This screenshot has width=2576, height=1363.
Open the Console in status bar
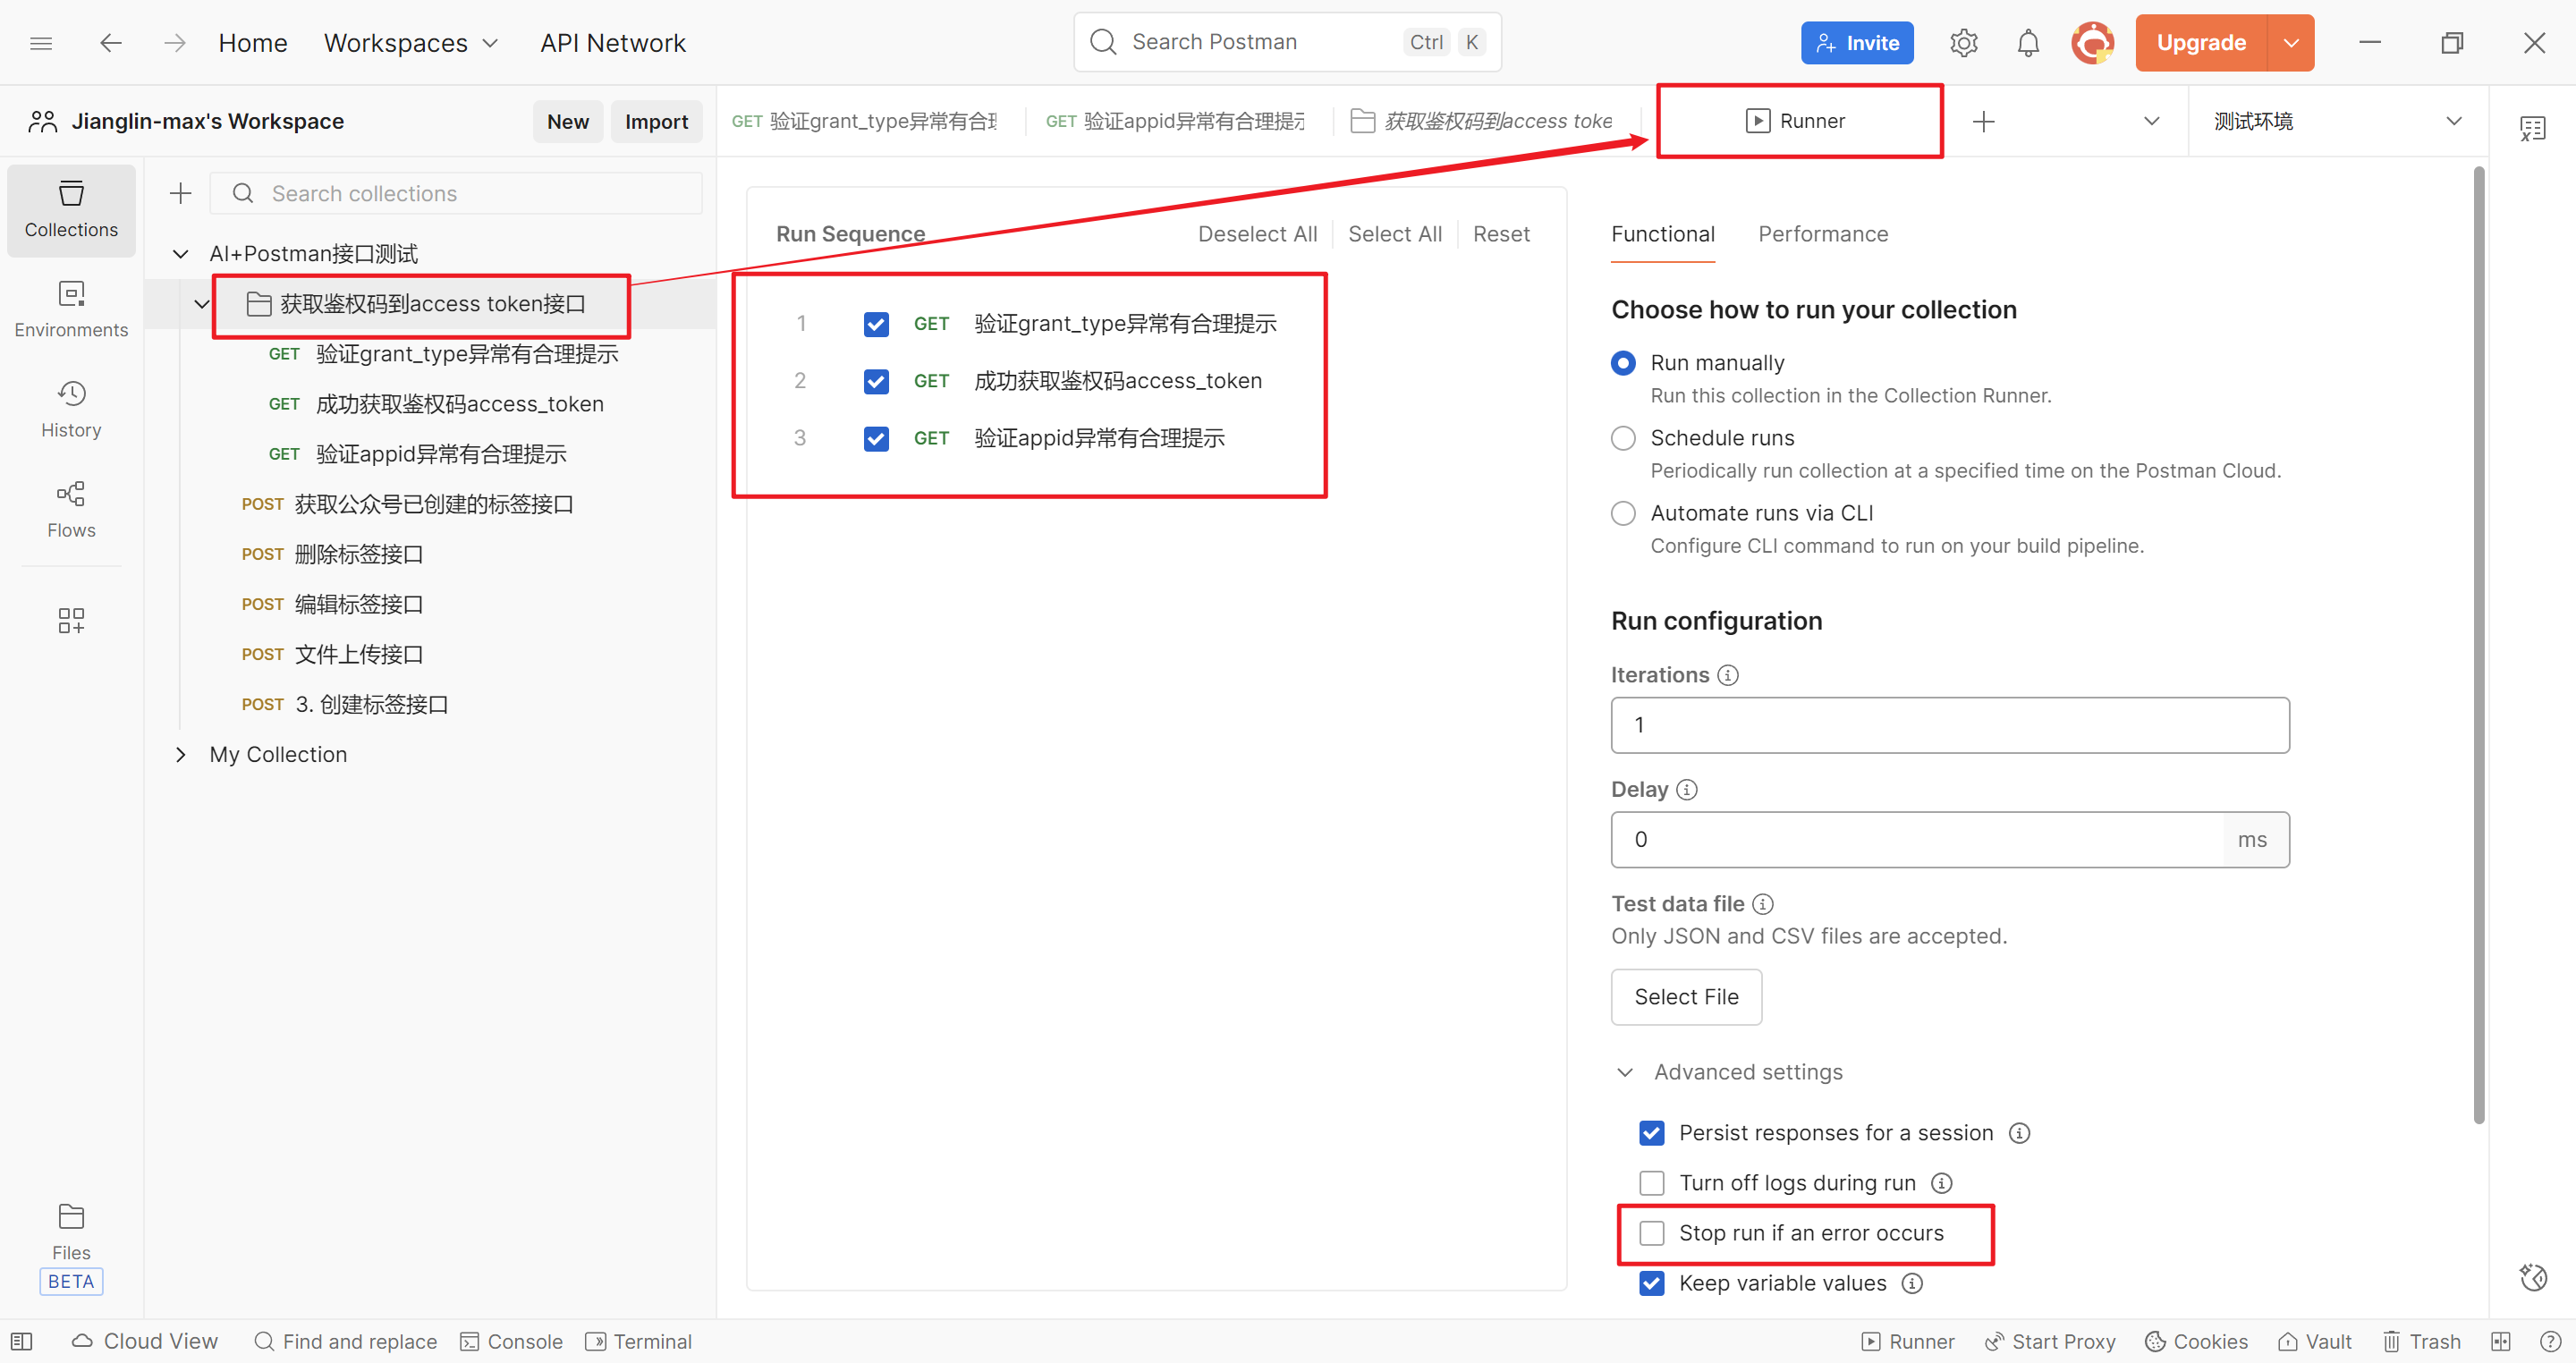tap(511, 1341)
